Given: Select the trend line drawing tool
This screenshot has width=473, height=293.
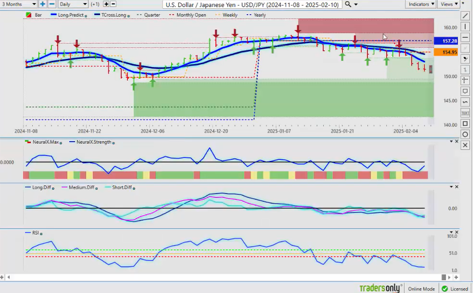Looking at the screenshot, I should [x=465, y=15].
